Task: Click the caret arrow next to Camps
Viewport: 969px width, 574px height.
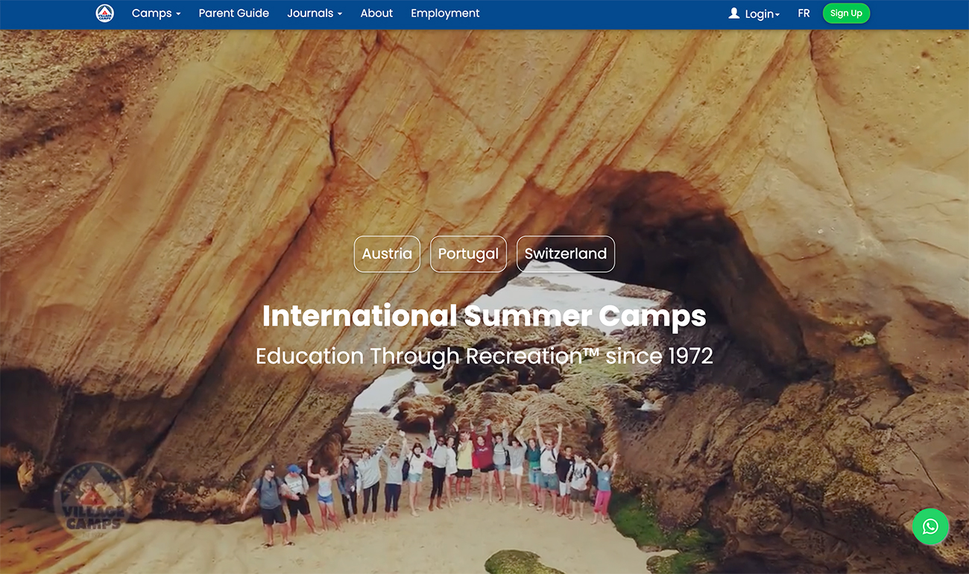Action: (x=178, y=14)
